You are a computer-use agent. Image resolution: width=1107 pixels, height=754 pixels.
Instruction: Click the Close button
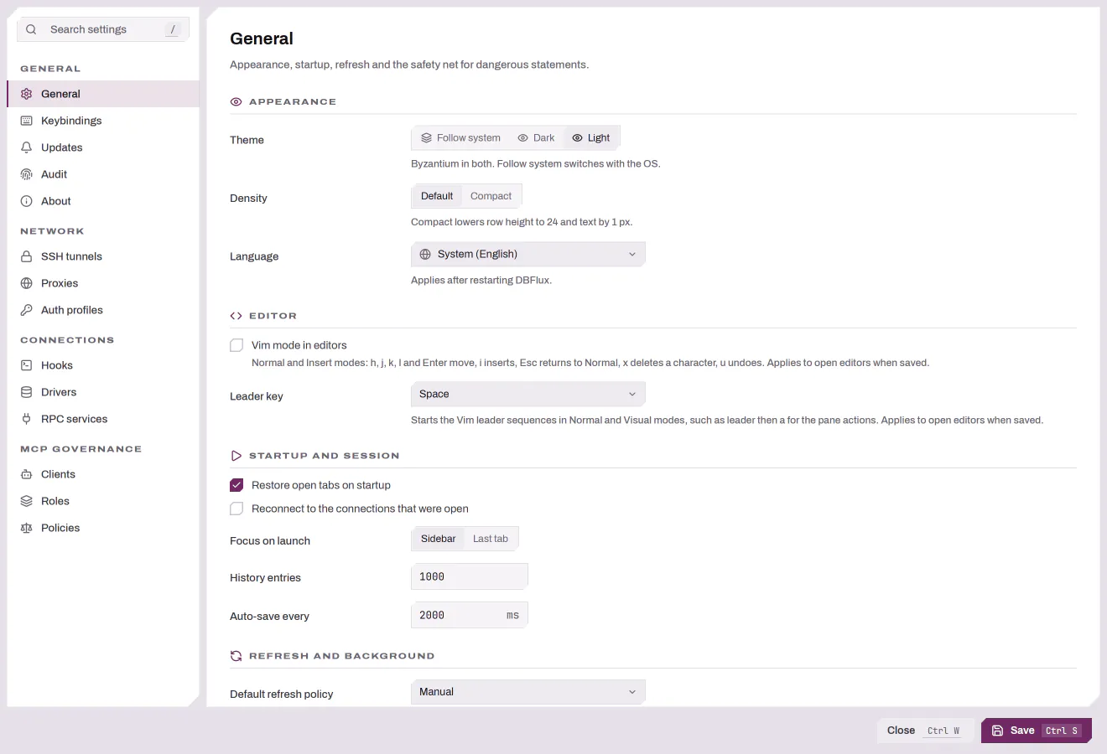(926, 731)
